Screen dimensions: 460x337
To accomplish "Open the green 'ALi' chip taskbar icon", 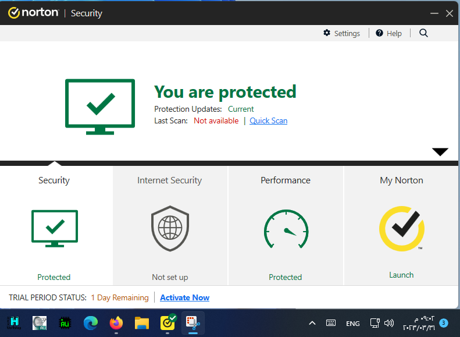I will point(65,323).
